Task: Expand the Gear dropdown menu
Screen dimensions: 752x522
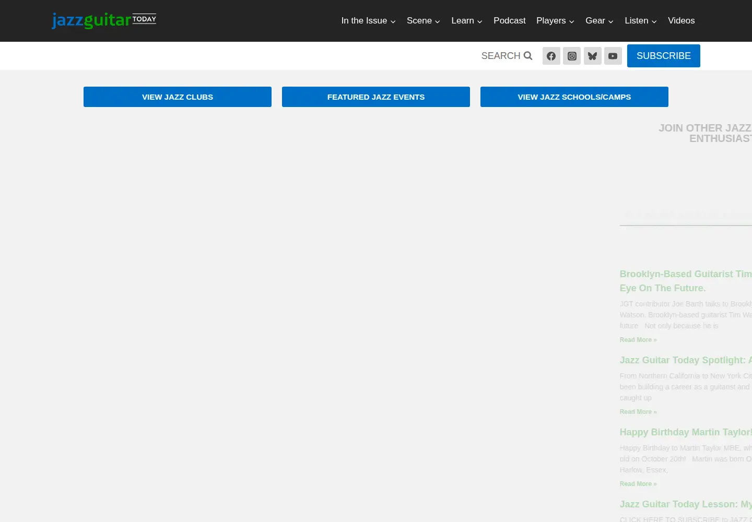Action: [x=600, y=21]
